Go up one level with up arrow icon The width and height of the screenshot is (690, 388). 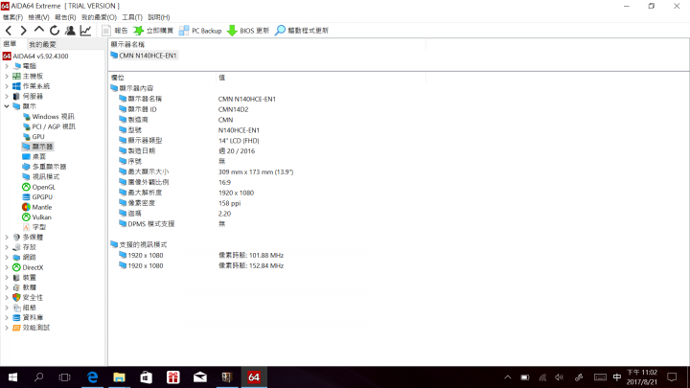coord(39,30)
